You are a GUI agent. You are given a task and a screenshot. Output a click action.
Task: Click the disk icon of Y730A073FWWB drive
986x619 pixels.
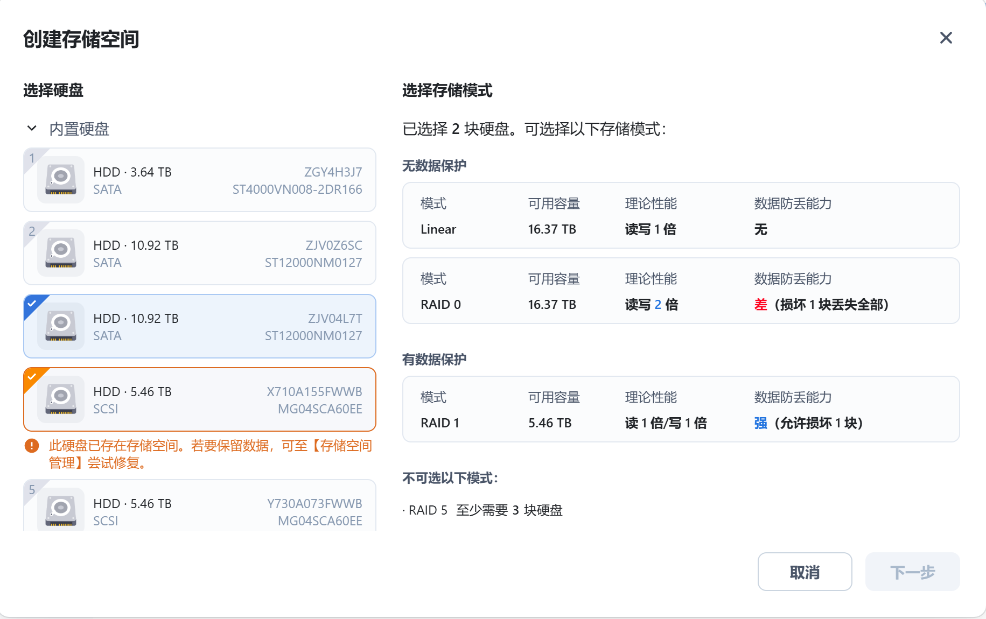(61, 509)
